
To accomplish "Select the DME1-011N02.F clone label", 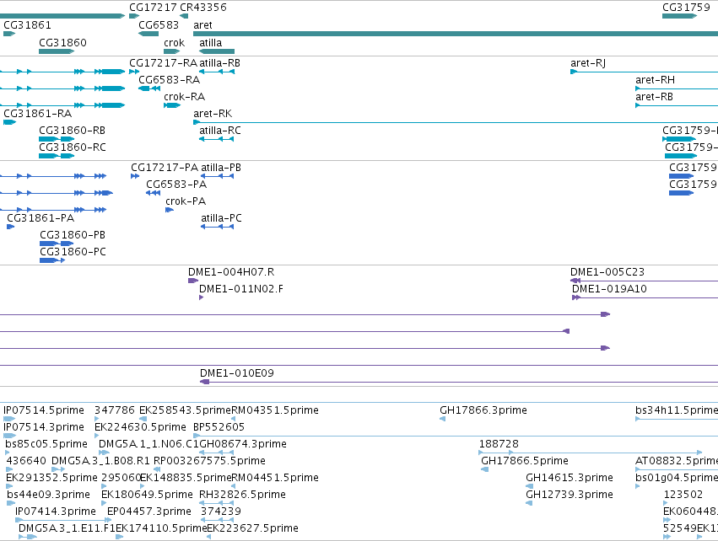I will [x=240, y=288].
